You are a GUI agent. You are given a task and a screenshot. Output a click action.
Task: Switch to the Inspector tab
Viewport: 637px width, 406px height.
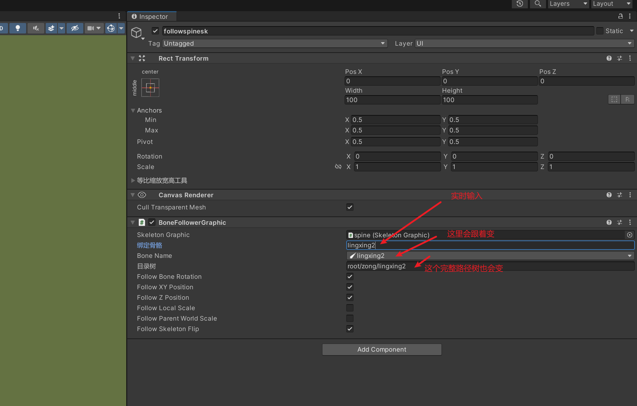click(x=151, y=16)
